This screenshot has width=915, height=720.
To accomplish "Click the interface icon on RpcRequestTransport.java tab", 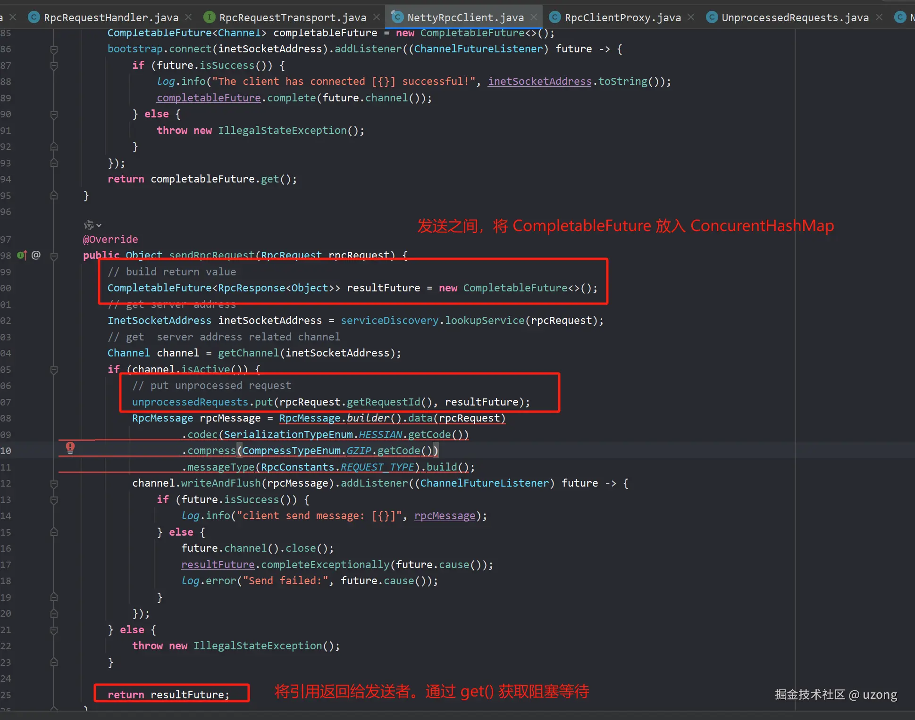I will pyautogui.click(x=209, y=17).
